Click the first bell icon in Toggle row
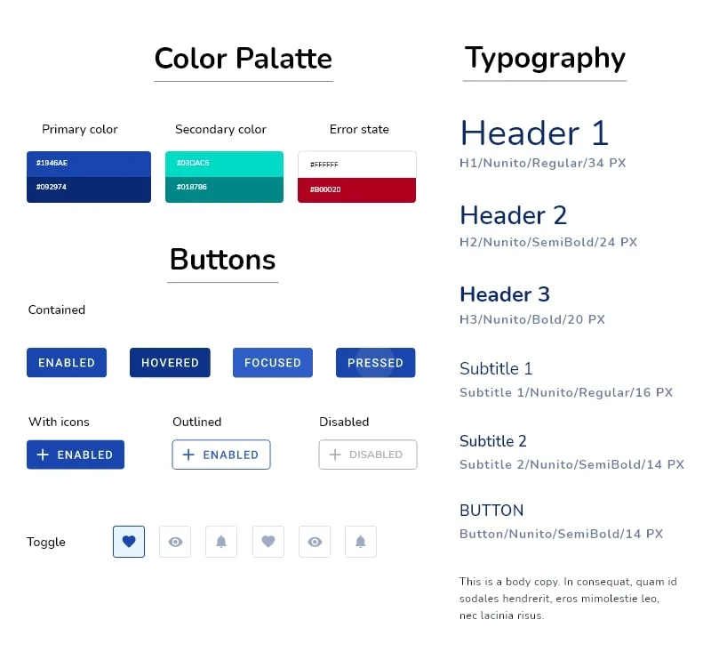 tap(221, 542)
